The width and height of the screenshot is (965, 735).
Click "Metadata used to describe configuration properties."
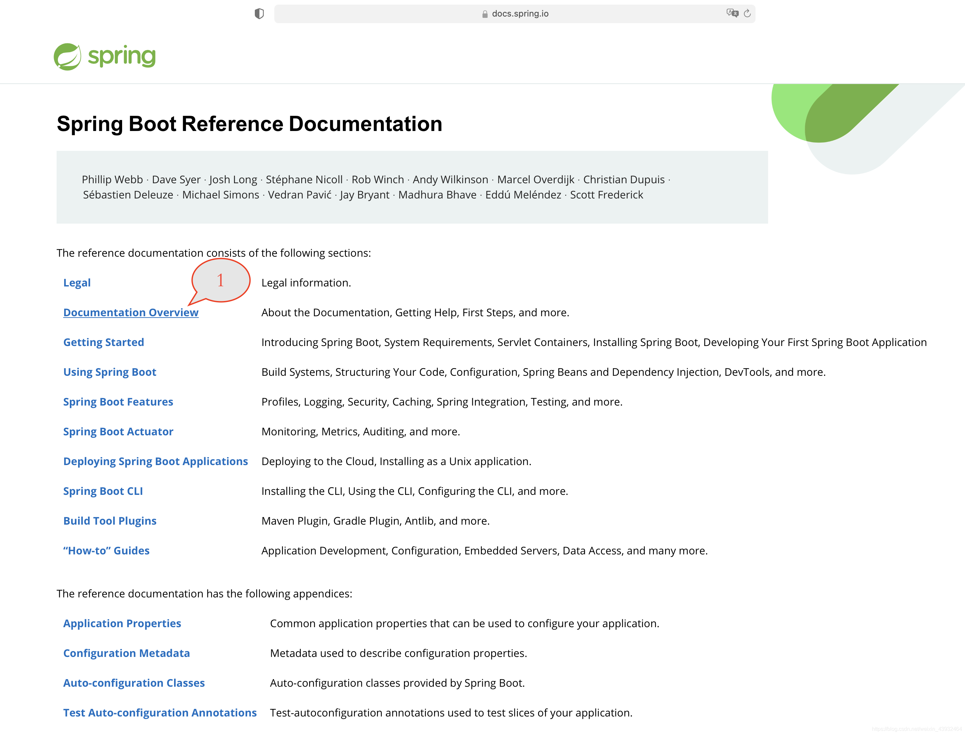click(x=399, y=653)
